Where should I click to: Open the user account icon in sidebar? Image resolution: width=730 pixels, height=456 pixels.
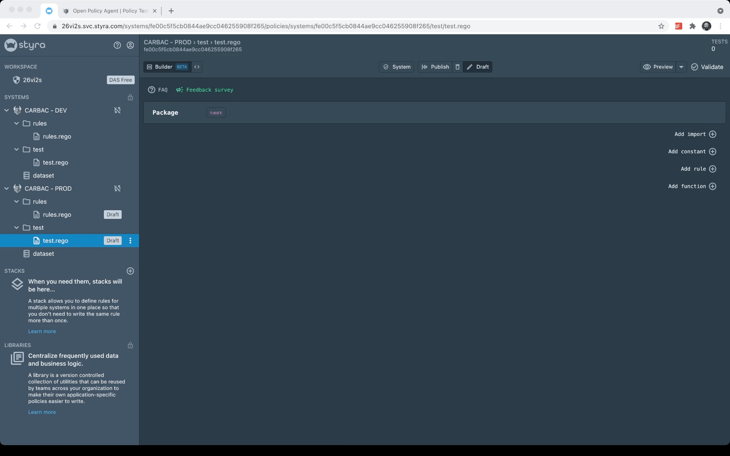click(130, 45)
